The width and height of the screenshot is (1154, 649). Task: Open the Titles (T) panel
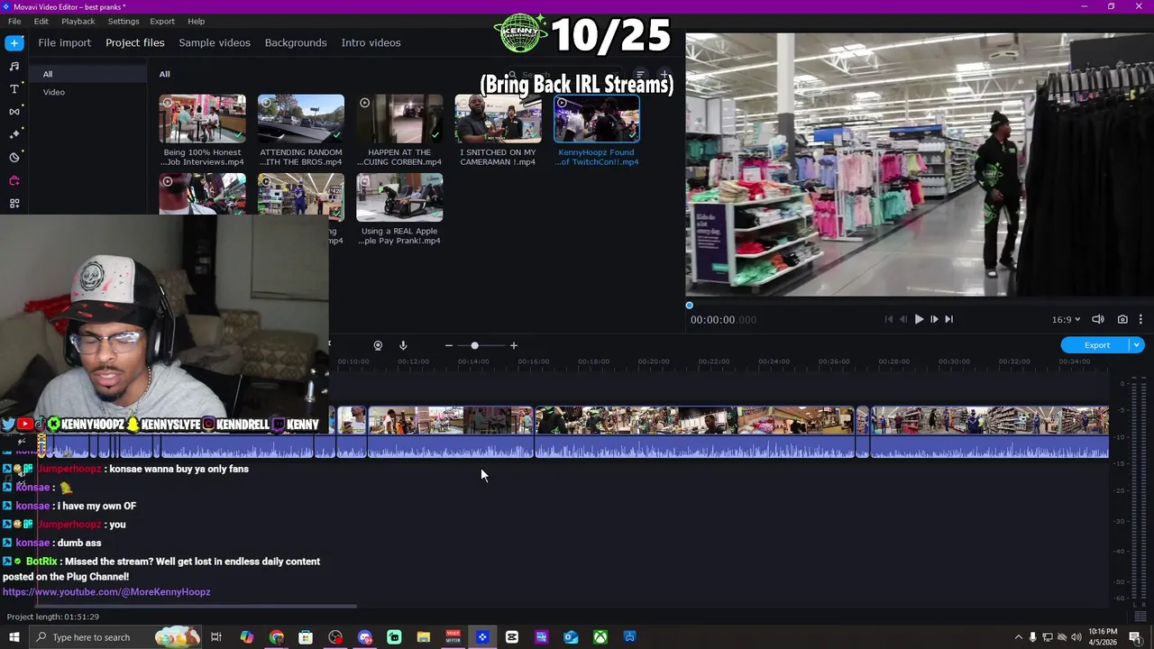[x=14, y=89]
